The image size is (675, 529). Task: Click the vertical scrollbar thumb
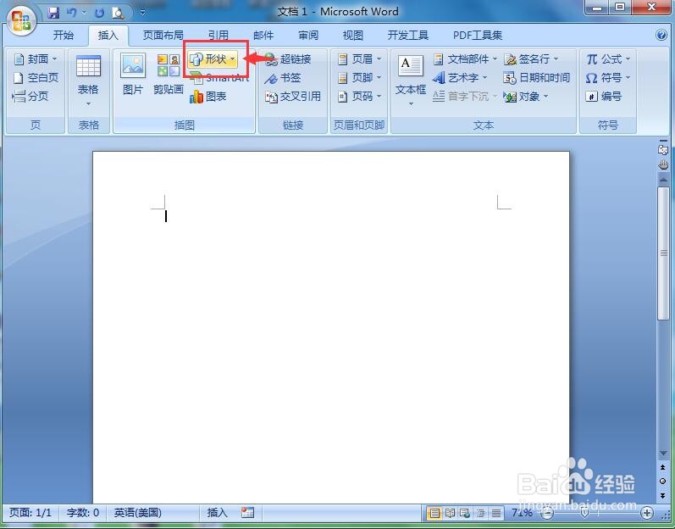click(x=663, y=253)
